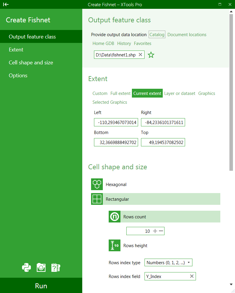Click the scroll up arrow

click(x=231, y=11)
